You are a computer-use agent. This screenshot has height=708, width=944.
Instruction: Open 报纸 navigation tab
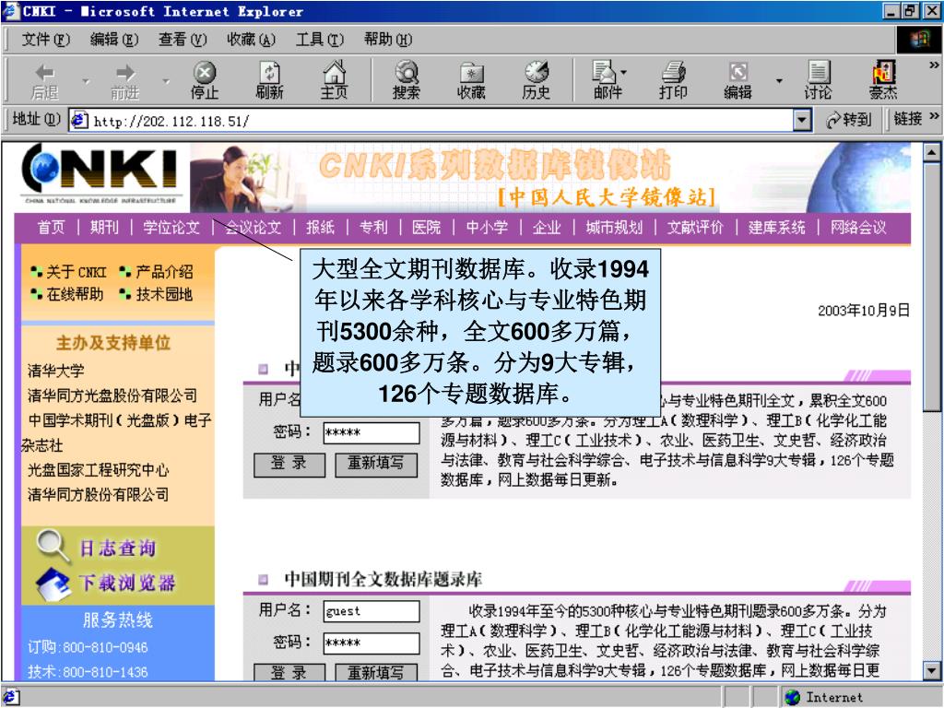point(320,227)
